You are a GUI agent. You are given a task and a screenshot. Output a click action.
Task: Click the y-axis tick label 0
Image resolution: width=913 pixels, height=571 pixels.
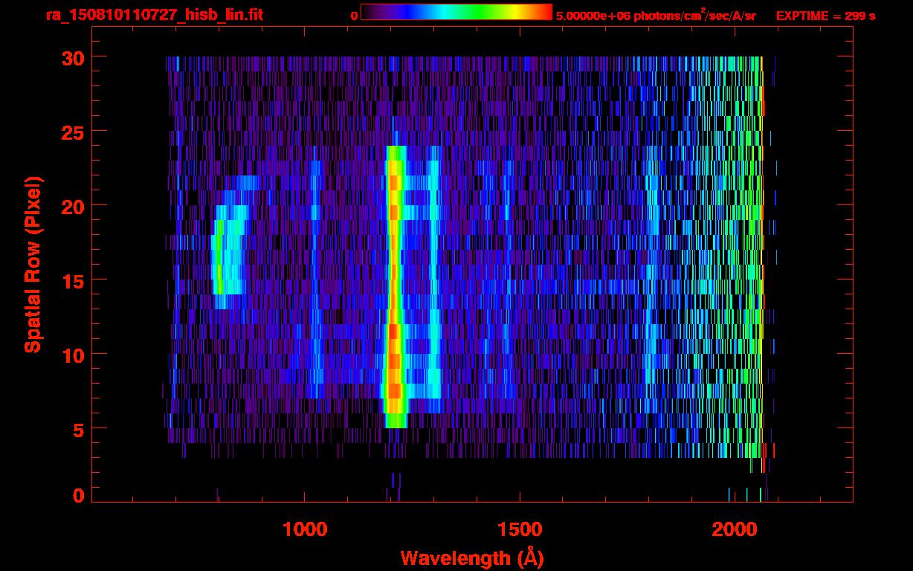point(78,496)
